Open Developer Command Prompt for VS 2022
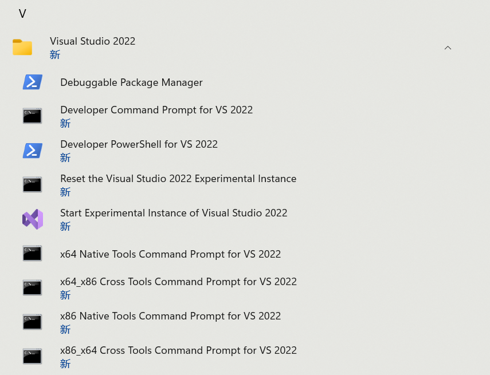490x375 pixels. [156, 110]
